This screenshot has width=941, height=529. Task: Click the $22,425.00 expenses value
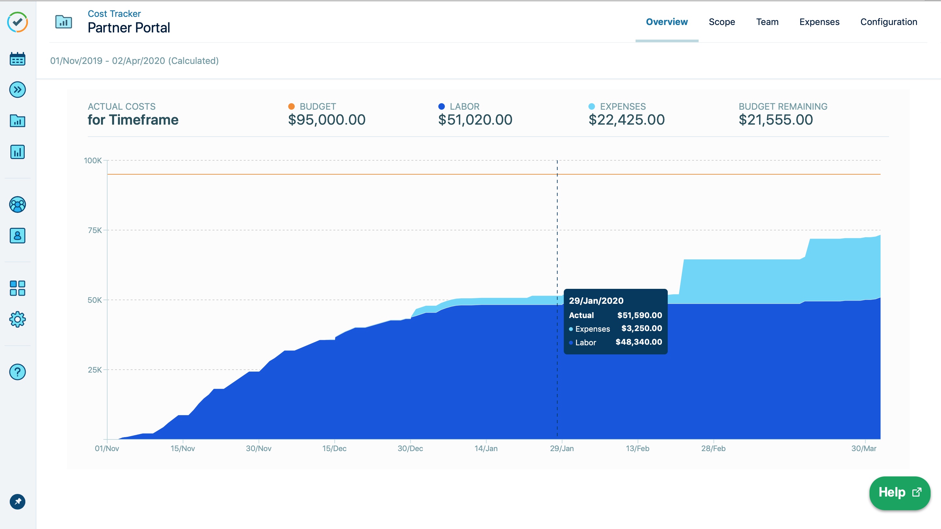(626, 120)
